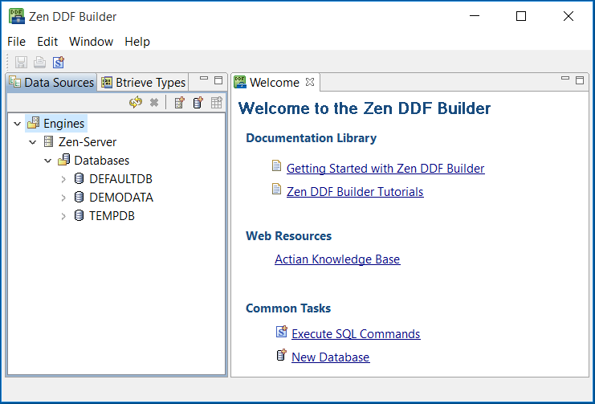
Task: Open Zen DDF Builder Tutorials link
Action: (x=355, y=191)
